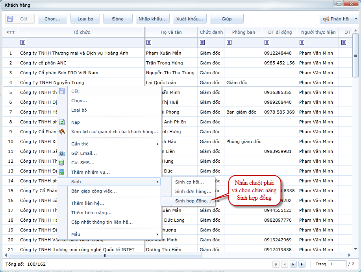Choose Bàn giao công việc menu entry

(x=94, y=191)
